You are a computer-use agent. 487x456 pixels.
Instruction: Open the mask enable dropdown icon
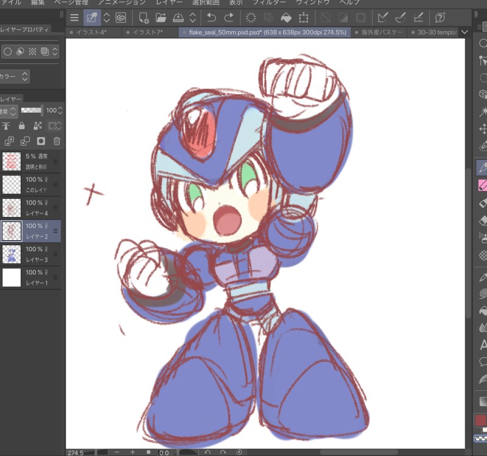55,126
